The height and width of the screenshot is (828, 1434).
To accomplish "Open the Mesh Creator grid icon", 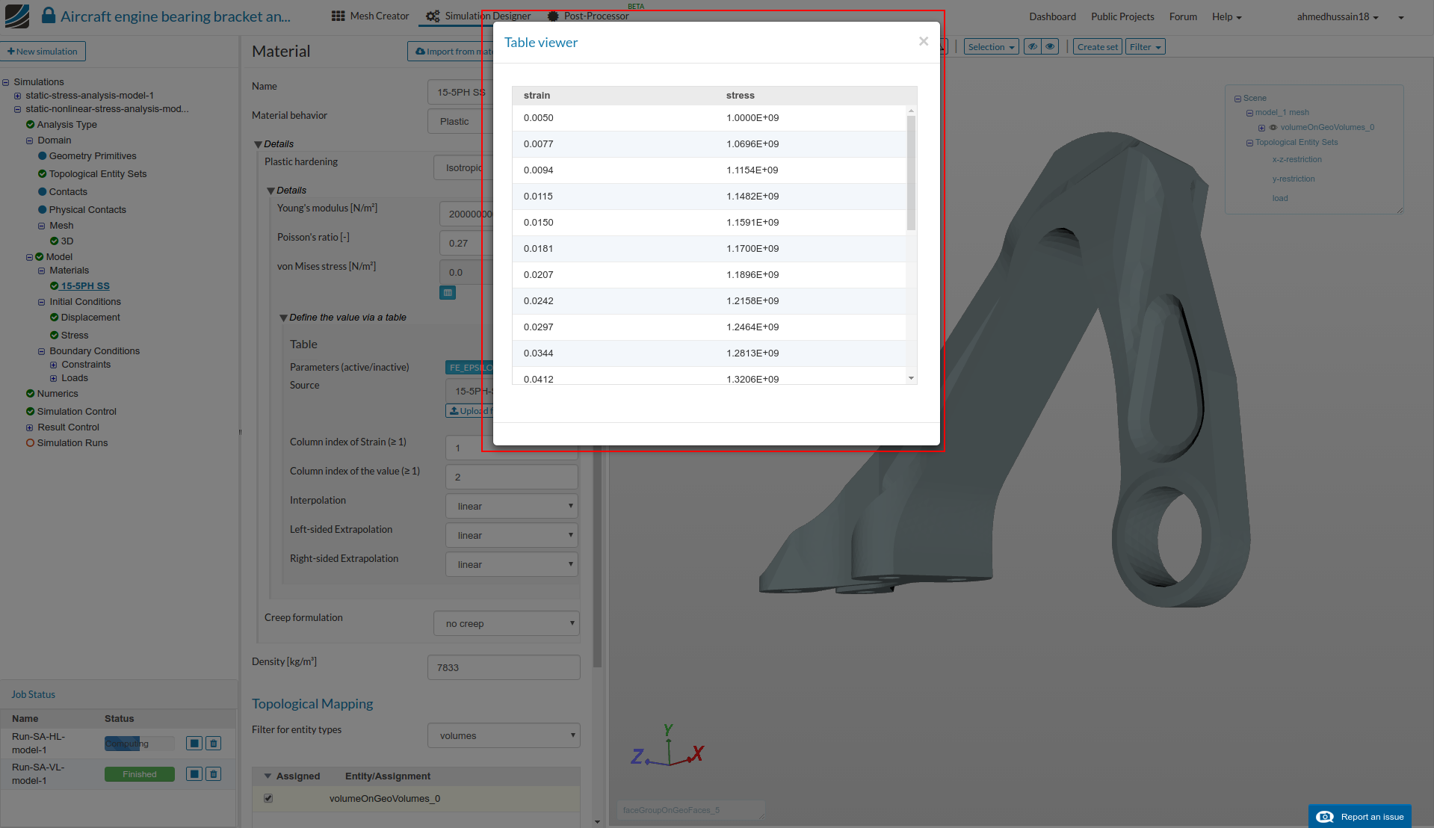I will point(338,16).
